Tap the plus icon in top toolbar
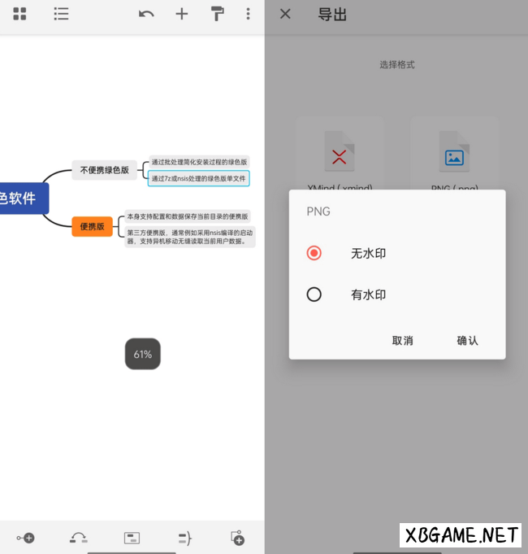 click(x=182, y=14)
